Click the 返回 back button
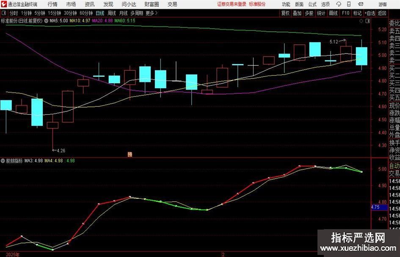 382,13
